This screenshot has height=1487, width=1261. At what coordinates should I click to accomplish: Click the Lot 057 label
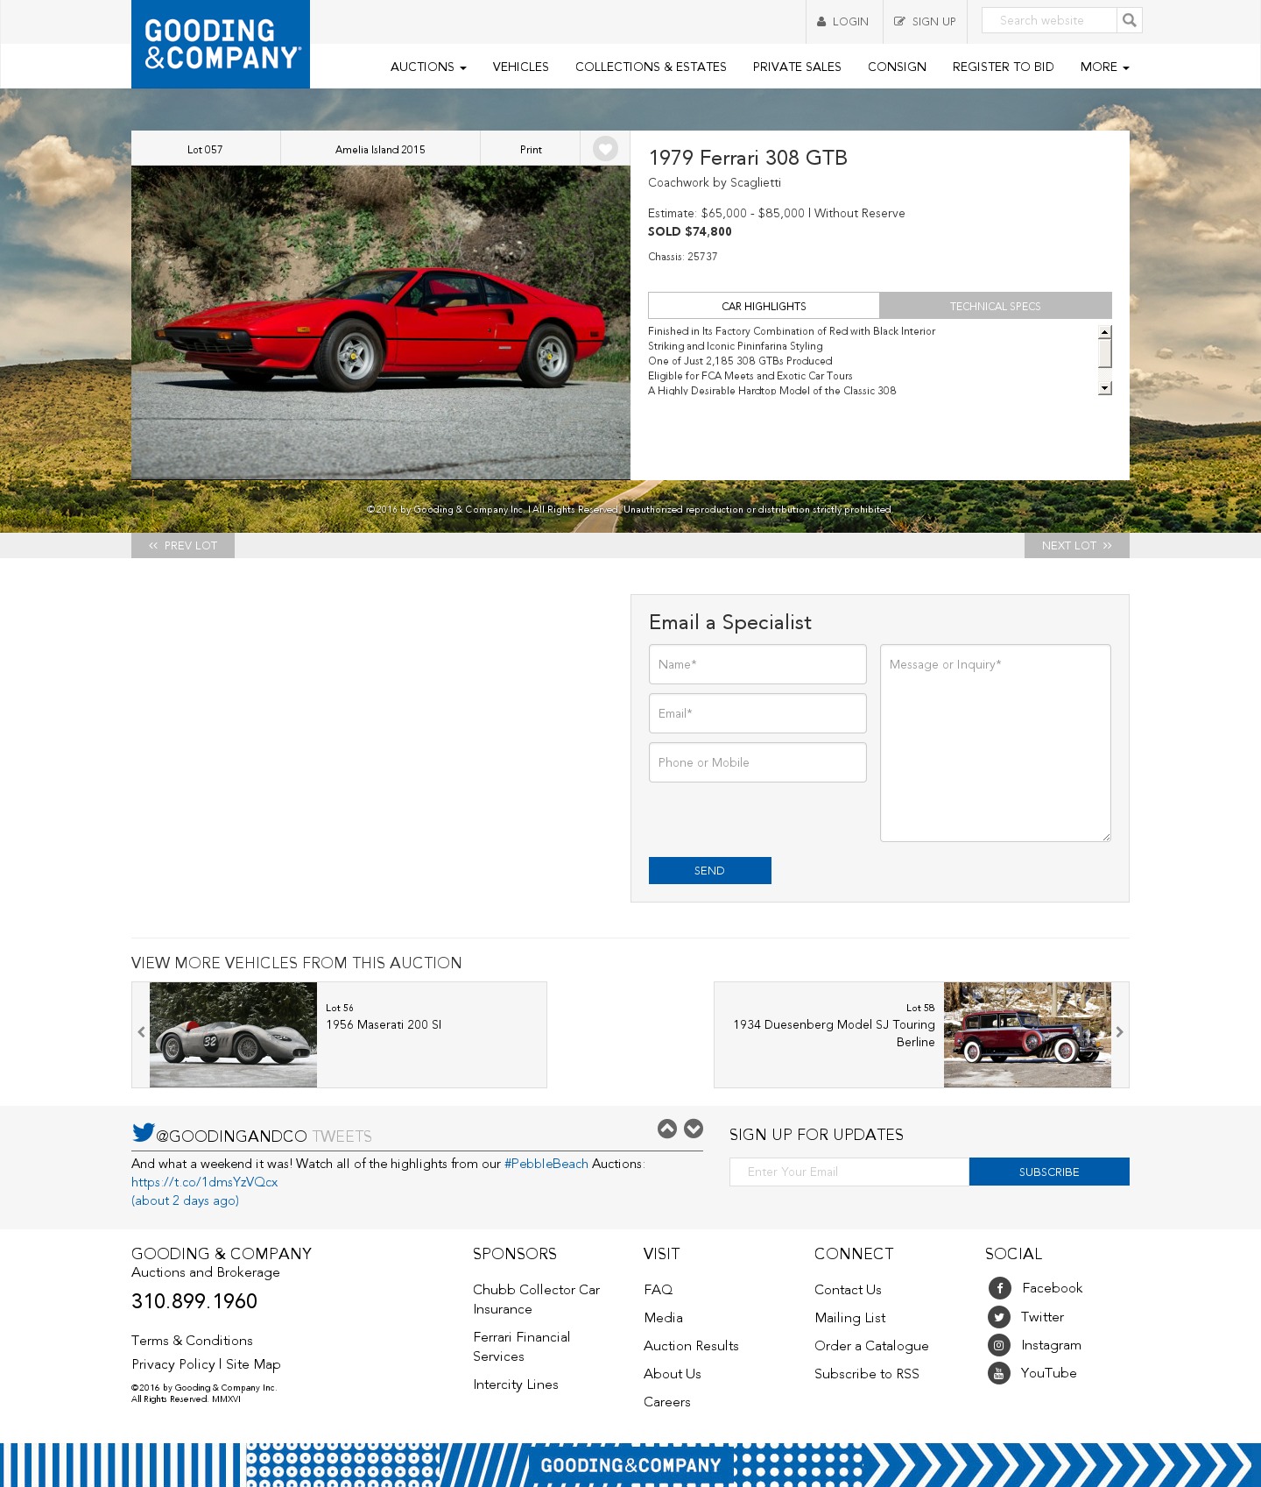click(x=205, y=149)
